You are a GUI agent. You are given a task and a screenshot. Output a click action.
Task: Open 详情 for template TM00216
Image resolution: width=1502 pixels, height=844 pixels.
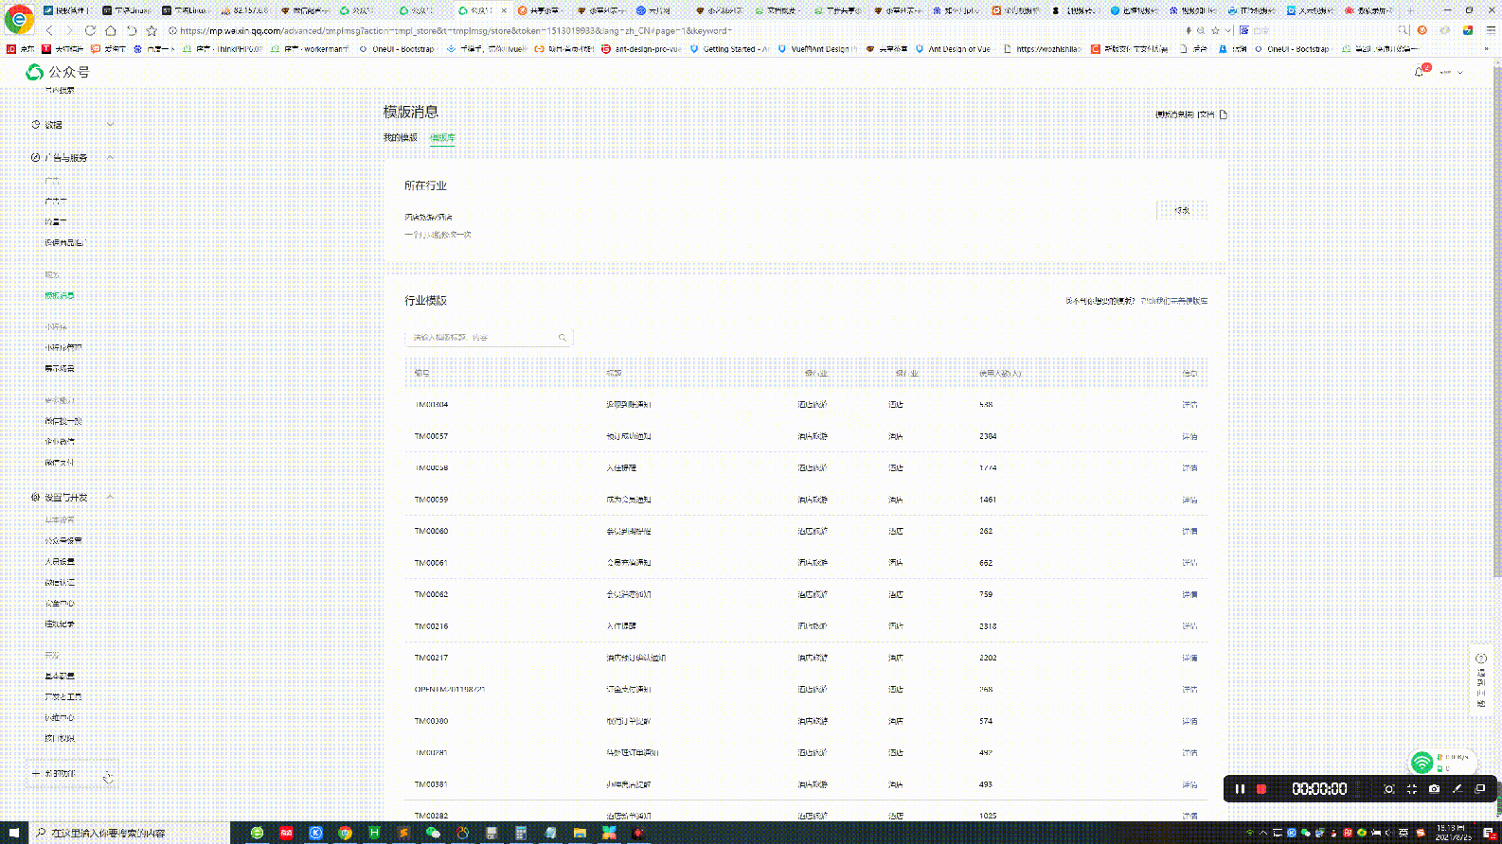pos(1189,626)
